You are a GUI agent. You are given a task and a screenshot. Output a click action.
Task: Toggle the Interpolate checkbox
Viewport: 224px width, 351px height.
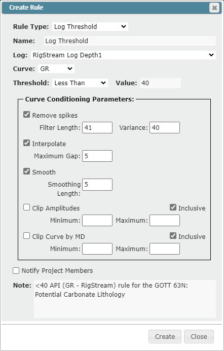tap(26, 143)
